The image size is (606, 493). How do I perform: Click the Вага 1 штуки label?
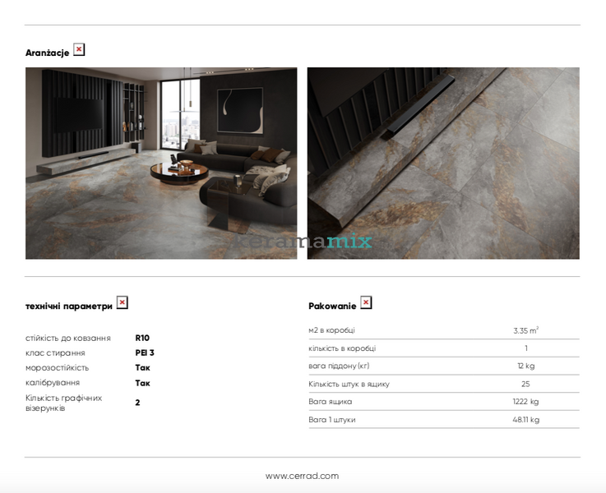(332, 420)
